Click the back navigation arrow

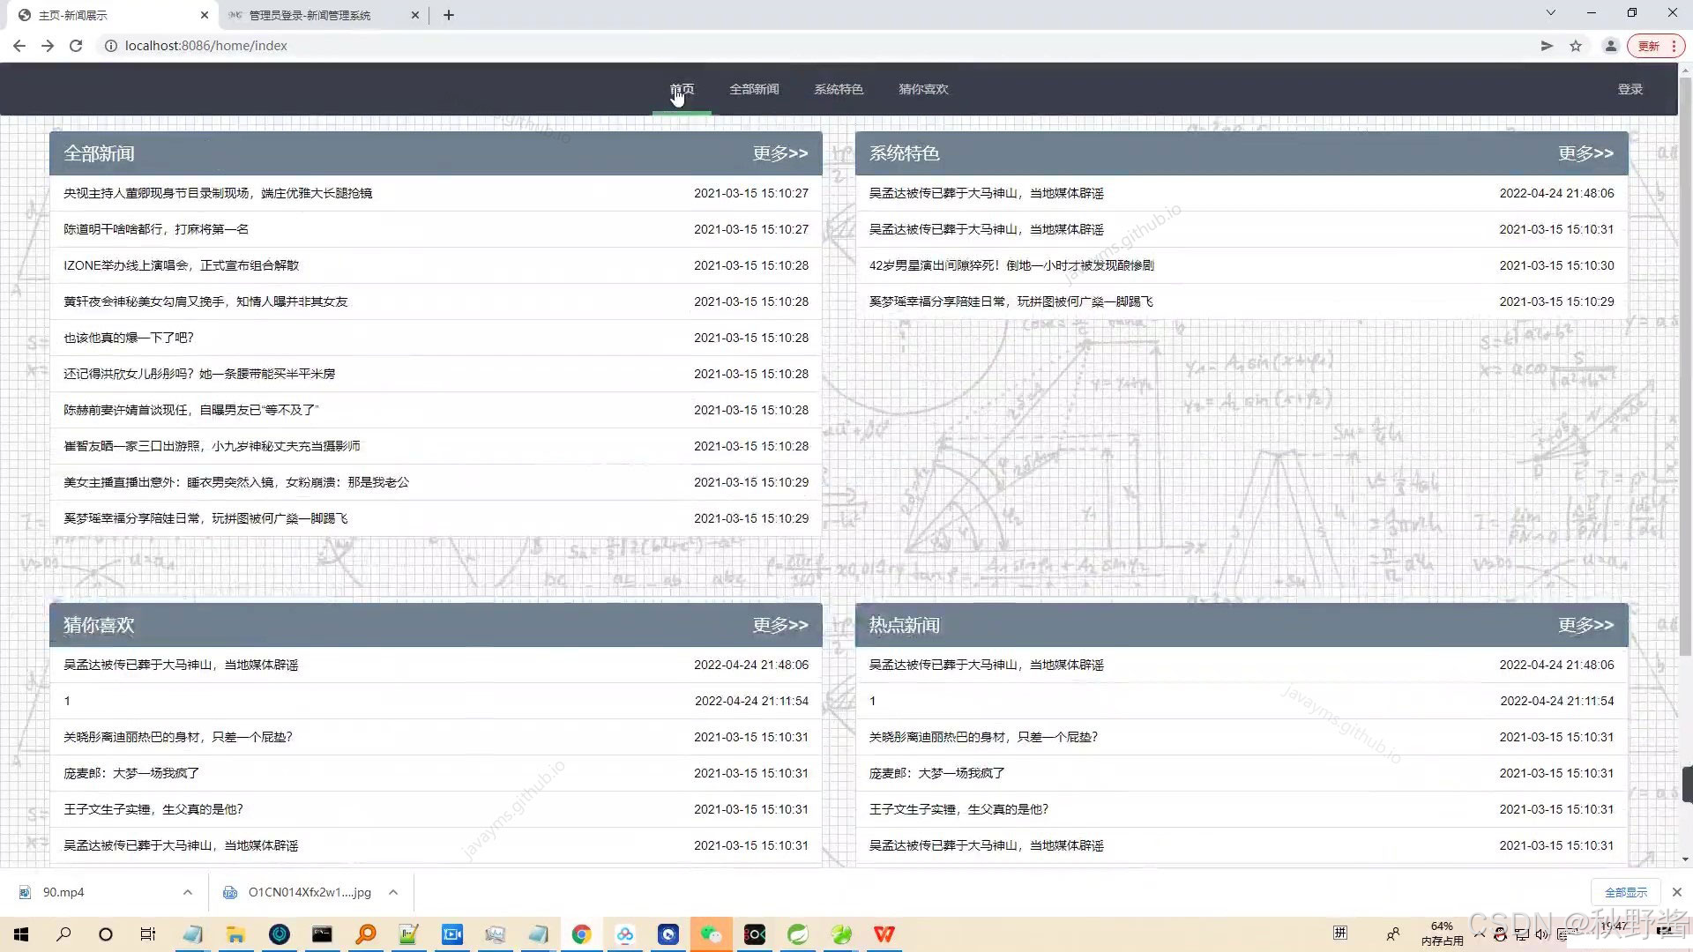point(19,46)
